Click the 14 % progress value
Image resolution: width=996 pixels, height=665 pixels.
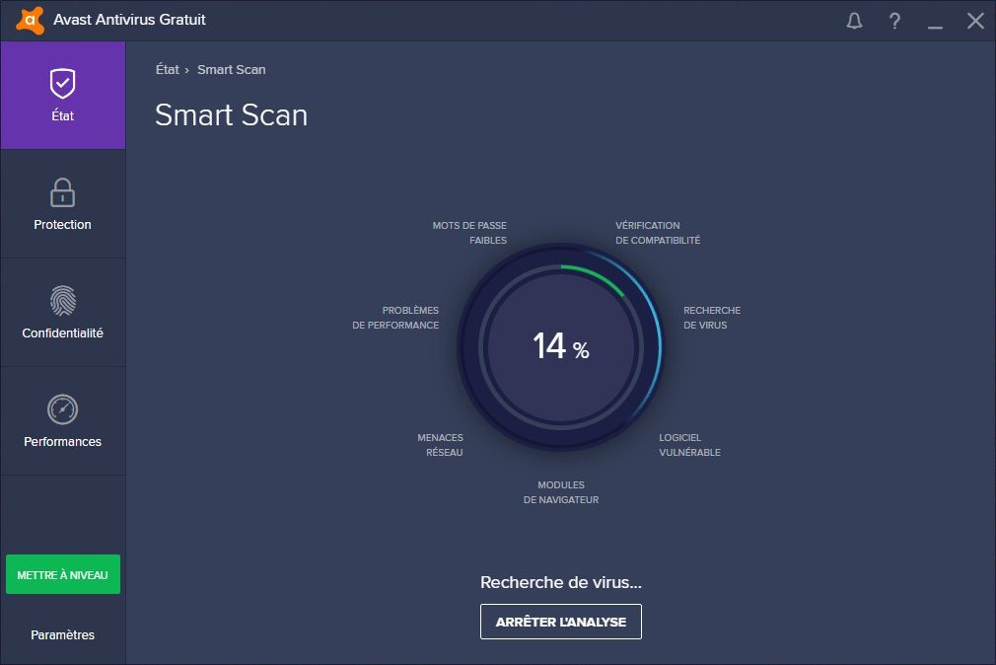pyautogui.click(x=560, y=346)
